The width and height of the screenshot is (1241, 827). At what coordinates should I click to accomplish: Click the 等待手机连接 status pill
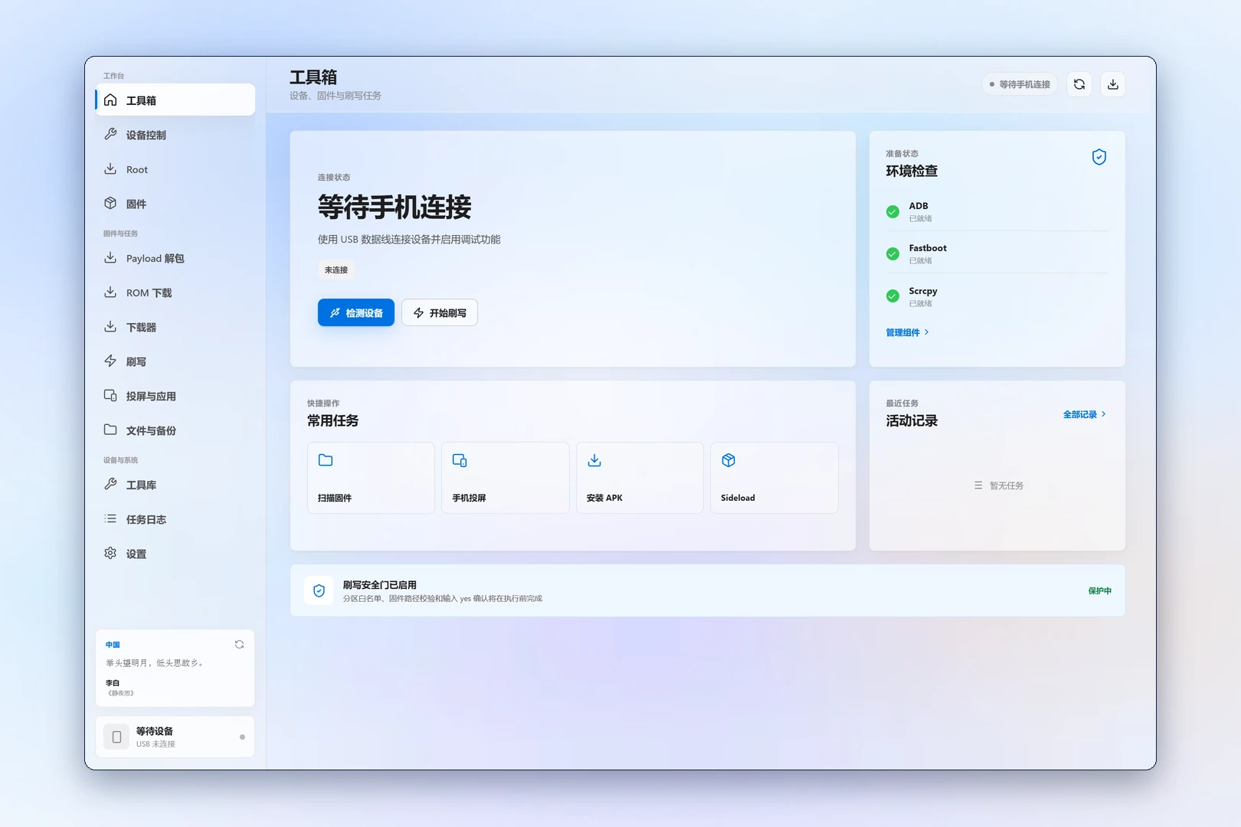point(1020,84)
